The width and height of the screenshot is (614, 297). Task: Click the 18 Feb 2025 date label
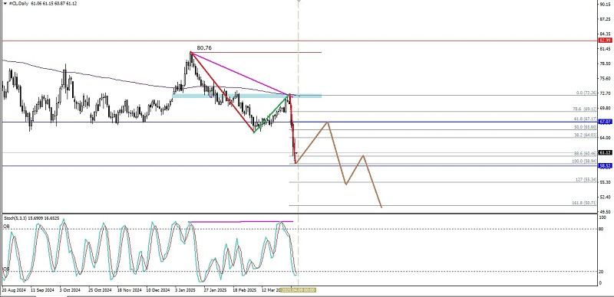tap(245, 290)
